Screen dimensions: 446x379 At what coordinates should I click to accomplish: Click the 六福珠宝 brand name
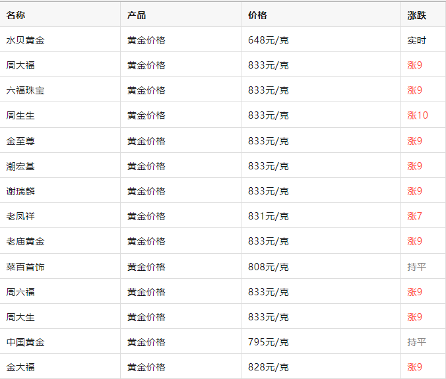[x=26, y=90]
